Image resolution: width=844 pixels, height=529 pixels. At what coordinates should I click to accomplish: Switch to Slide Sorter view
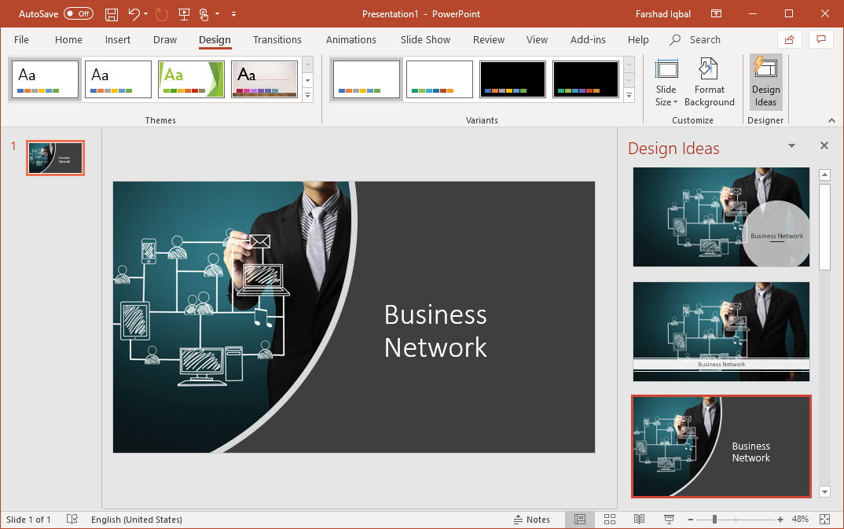click(610, 519)
